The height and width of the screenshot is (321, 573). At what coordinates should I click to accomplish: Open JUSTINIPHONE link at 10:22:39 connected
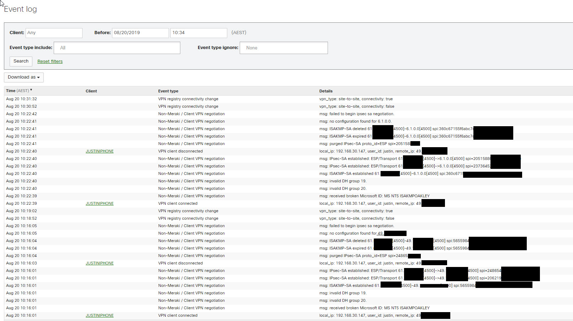pos(100,203)
